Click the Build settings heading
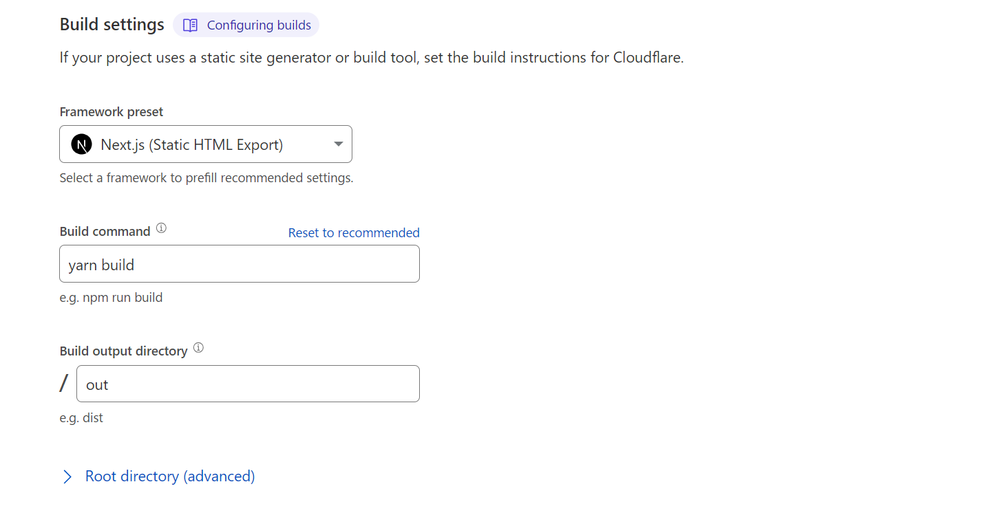987x515 pixels. coord(112,25)
